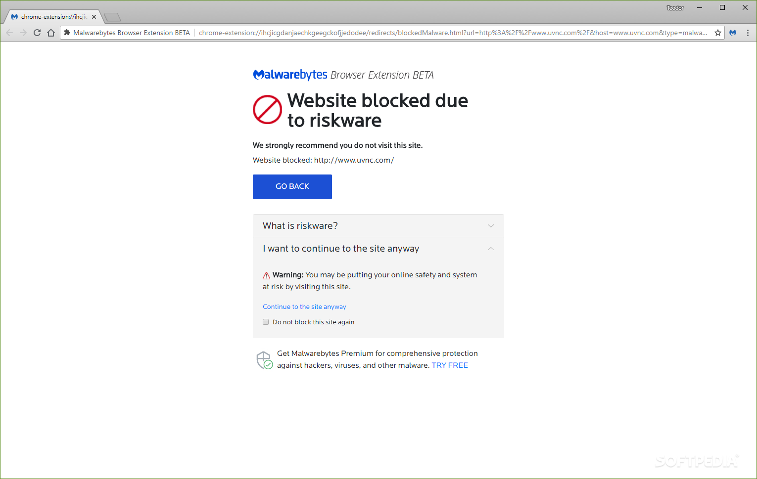Click the GO BACK button
The height and width of the screenshot is (479, 757).
pyautogui.click(x=292, y=187)
